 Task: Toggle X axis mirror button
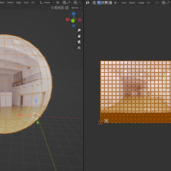tap(56, 8)
